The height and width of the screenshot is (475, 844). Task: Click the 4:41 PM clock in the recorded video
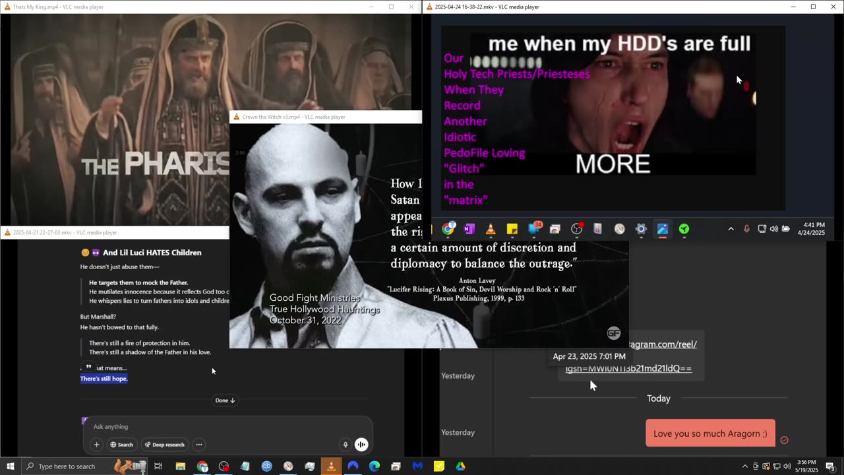[810, 229]
